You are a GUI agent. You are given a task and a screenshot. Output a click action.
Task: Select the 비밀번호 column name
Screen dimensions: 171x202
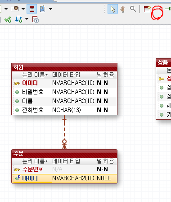coord(33,92)
